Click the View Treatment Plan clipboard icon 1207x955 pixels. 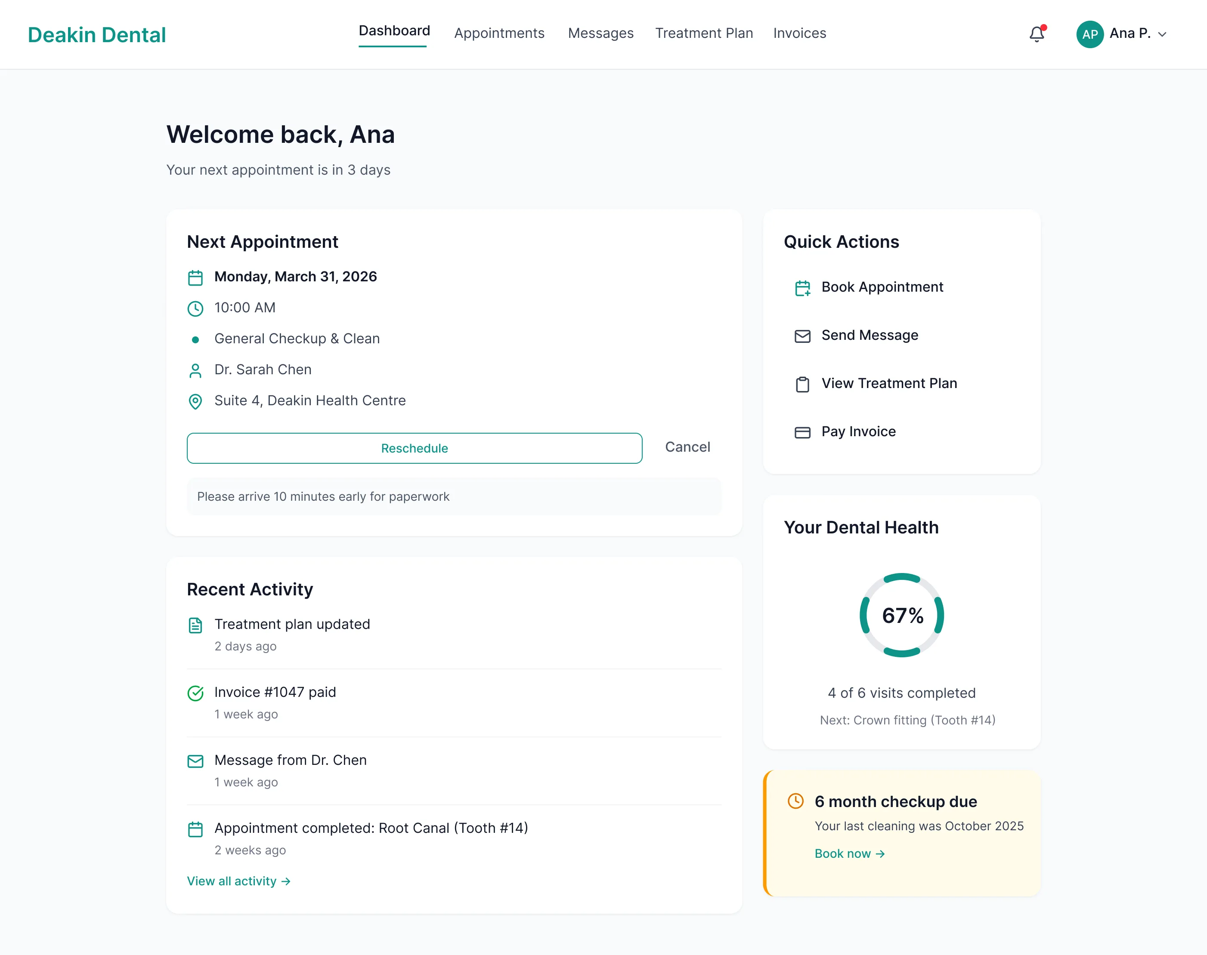point(802,384)
